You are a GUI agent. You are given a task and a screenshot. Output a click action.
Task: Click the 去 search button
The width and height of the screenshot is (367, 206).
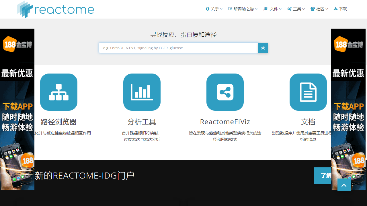[x=263, y=48]
